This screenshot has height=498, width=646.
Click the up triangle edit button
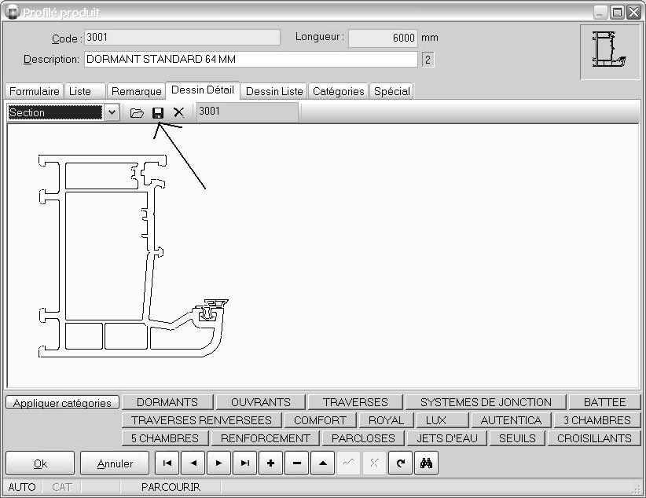322,463
